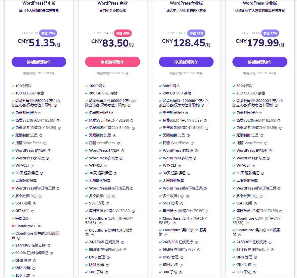Click the 节省 46% pink discount badge

pyautogui.click(x=123, y=33)
